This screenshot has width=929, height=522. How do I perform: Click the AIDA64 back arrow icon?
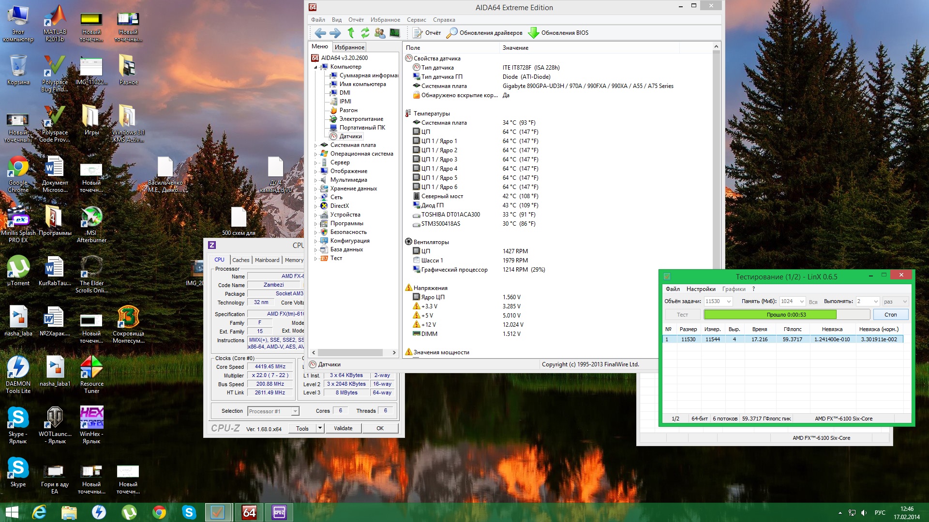coord(320,33)
